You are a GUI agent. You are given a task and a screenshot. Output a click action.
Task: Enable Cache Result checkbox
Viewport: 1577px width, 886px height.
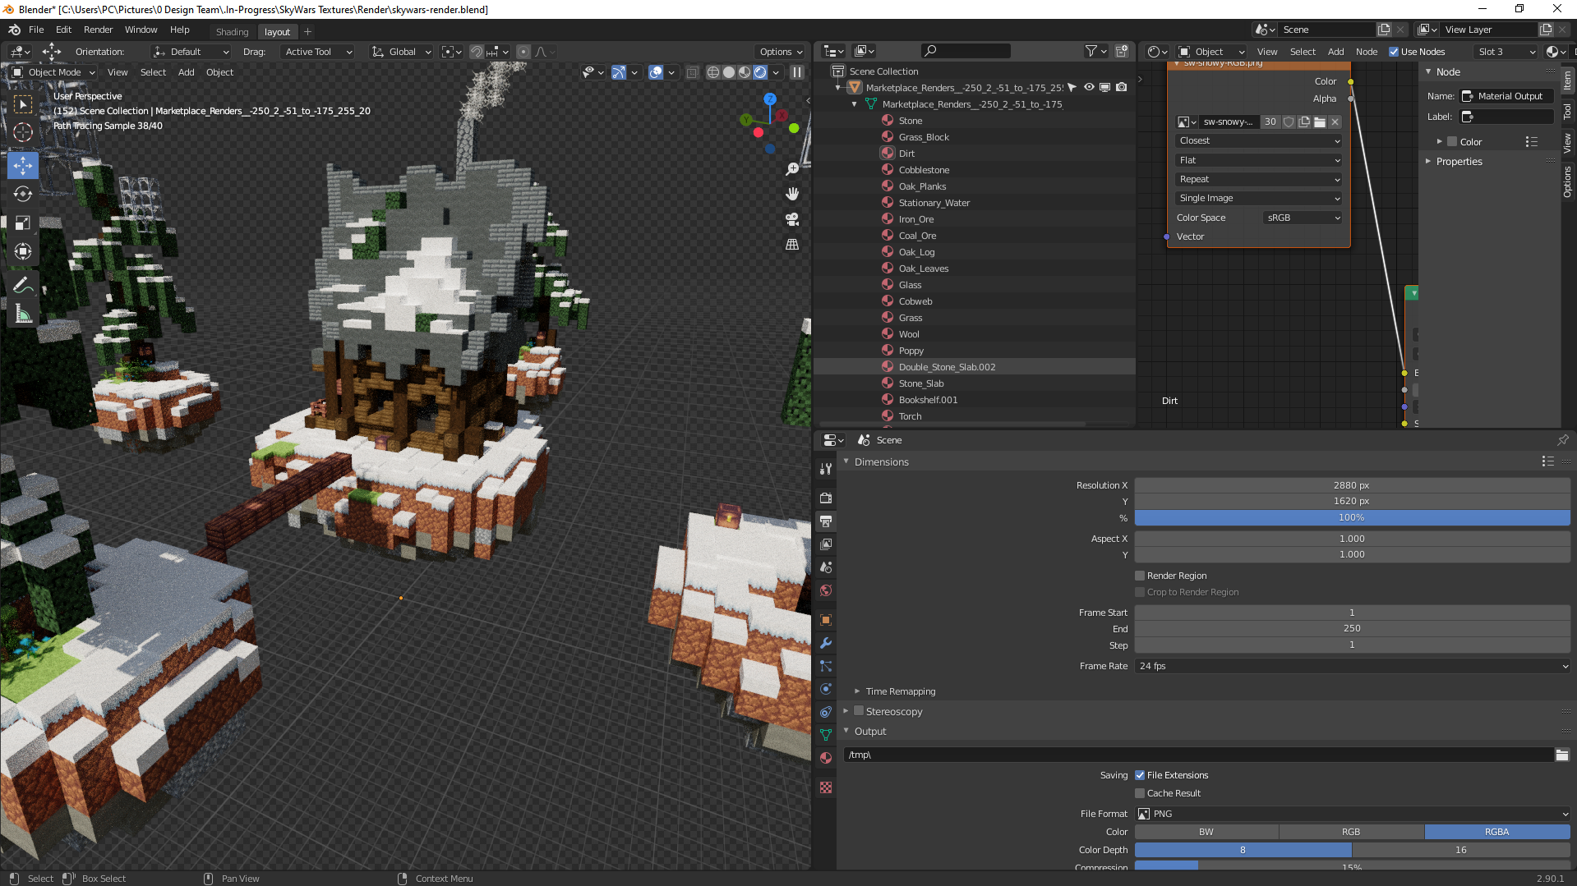(1140, 793)
